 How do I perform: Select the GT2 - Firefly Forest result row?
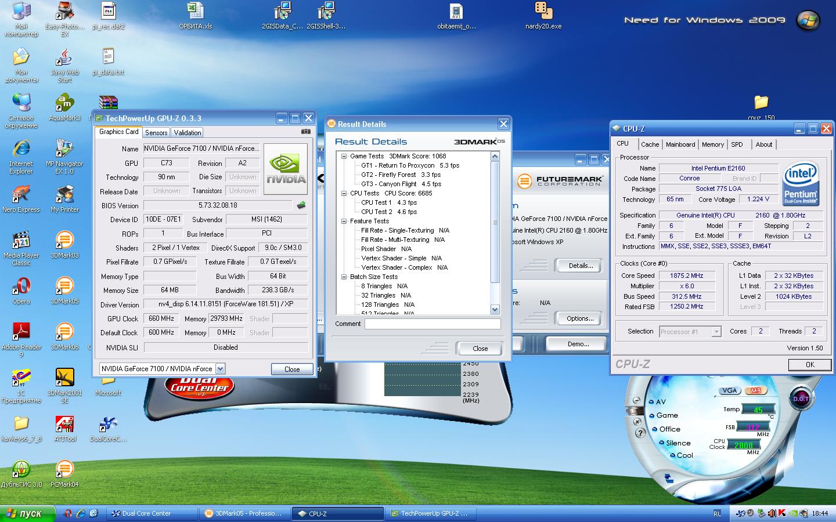pyautogui.click(x=401, y=175)
